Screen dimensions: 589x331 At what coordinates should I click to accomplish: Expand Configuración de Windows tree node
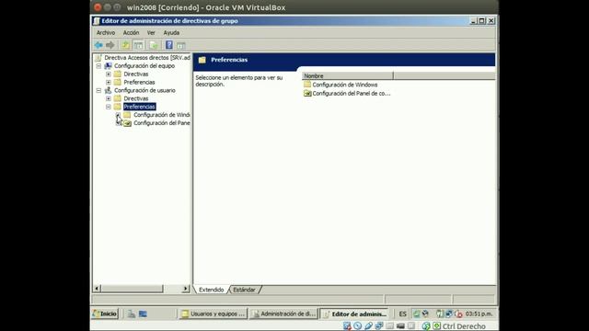(x=118, y=115)
